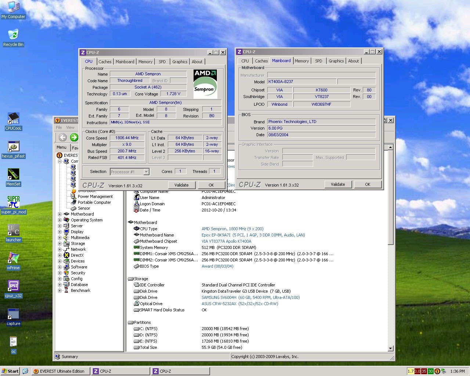This screenshot has height=376, width=470.
Task: Click the EVEREST green forward arrow icon
Action: pos(74,137)
